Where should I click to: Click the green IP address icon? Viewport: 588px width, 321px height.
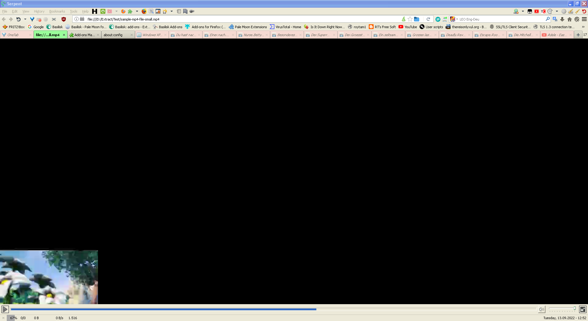click(x=438, y=19)
